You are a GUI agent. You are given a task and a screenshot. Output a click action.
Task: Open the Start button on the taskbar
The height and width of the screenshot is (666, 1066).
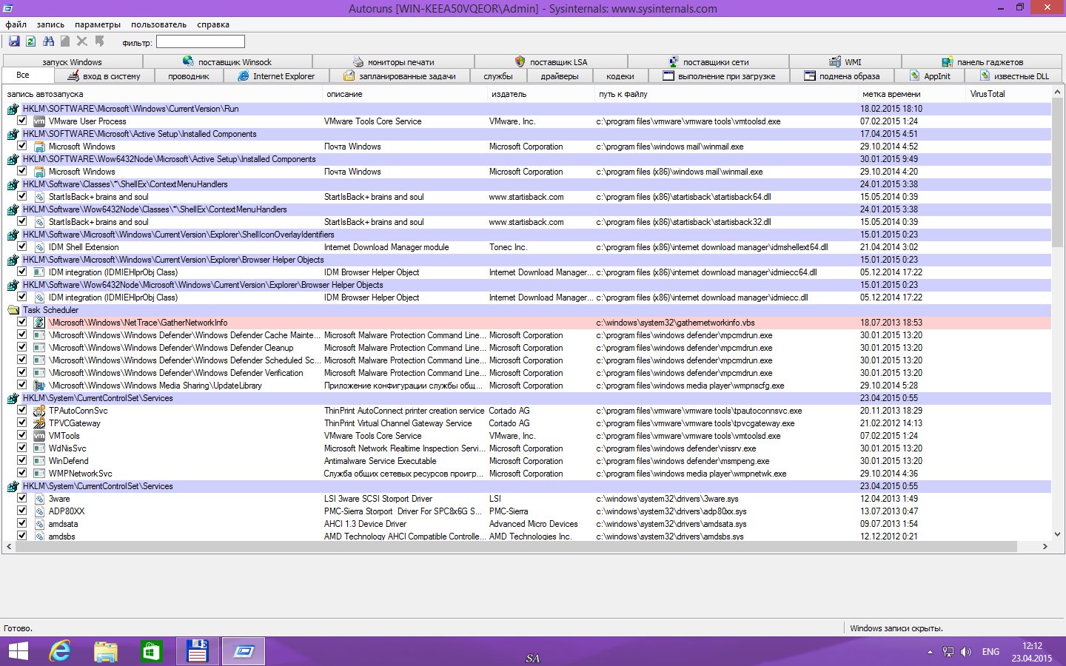point(18,651)
